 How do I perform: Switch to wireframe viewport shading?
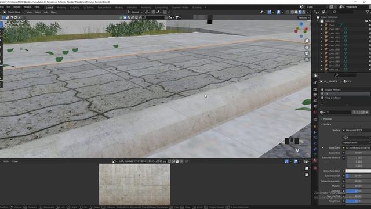tap(292, 12)
